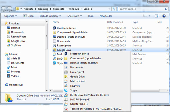Click date 10/01/2012 21:30 of Bluetooth device
Viewport: 170px width, 112px height.
pos(116,28)
